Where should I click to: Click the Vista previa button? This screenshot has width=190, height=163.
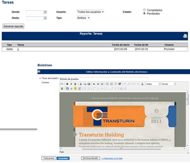pos(49,158)
